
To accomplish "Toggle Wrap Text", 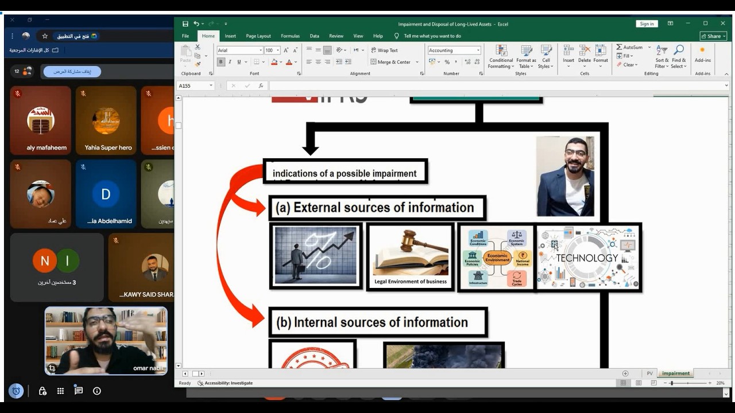I will click(x=384, y=50).
